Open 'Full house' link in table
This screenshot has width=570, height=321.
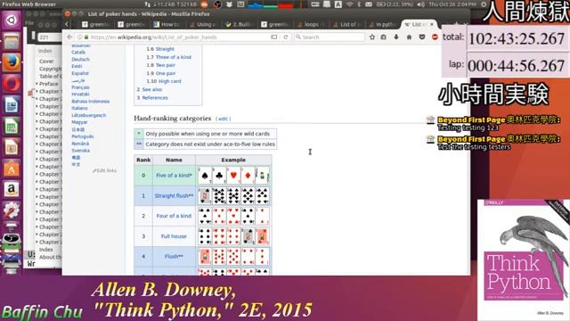click(x=174, y=236)
